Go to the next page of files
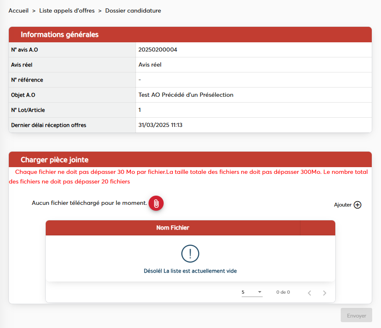Screen dimensions: 381x328 coord(324,293)
